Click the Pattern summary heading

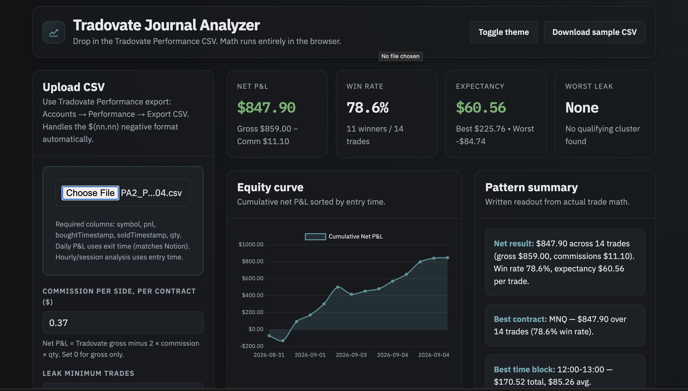pos(531,187)
